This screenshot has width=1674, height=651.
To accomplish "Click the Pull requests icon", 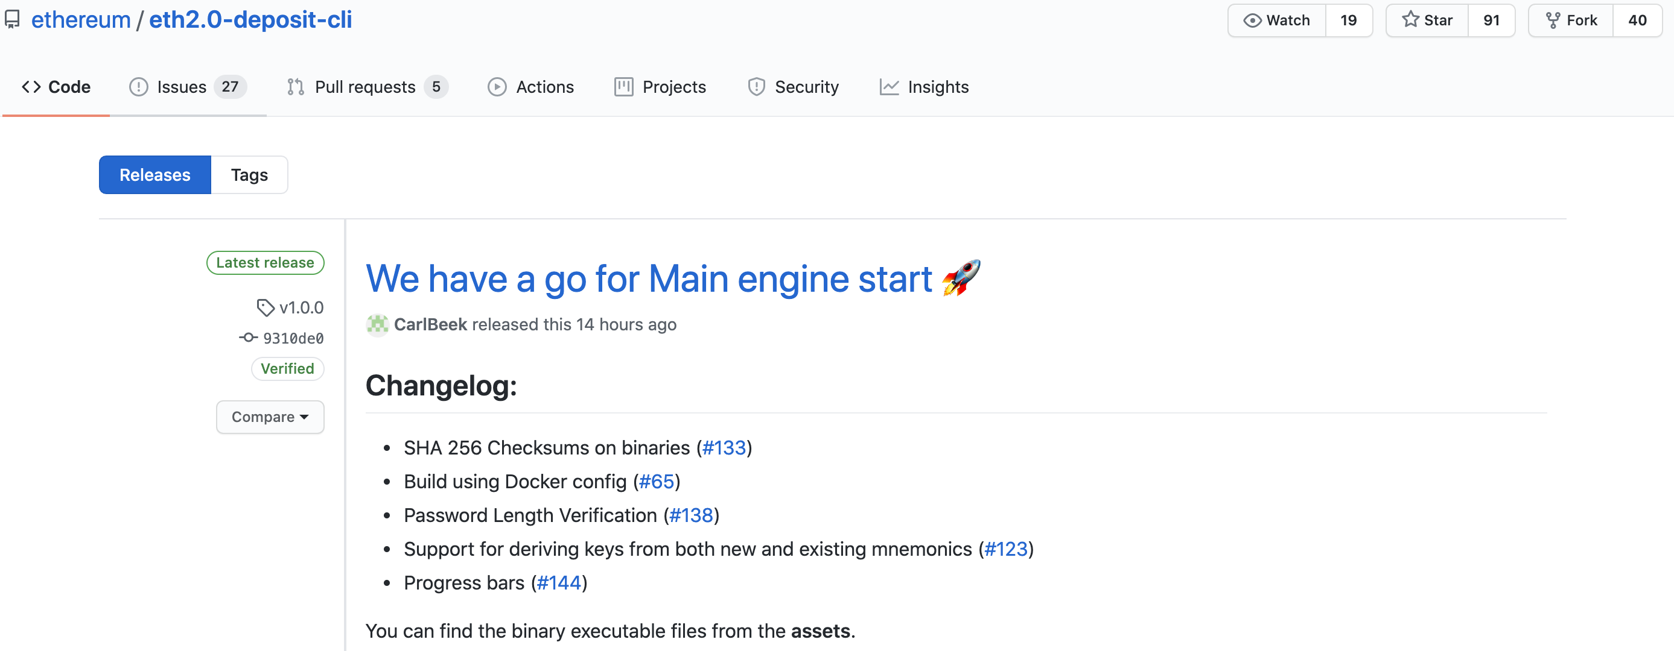I will 296,86.
